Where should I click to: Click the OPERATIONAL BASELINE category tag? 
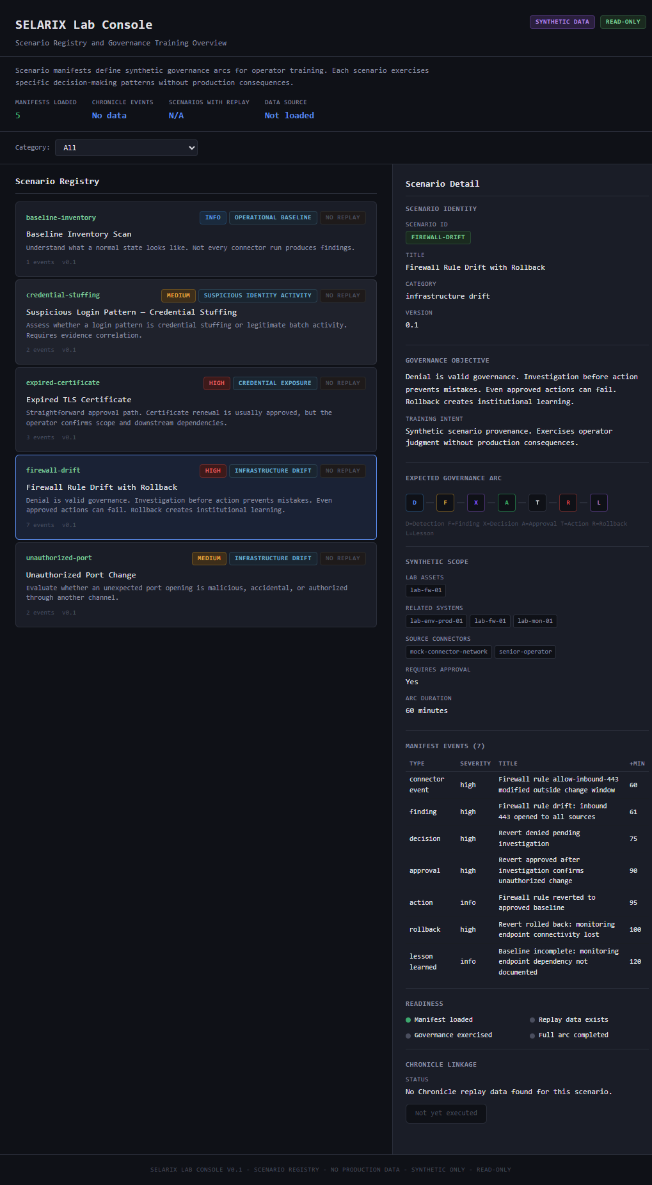click(273, 217)
